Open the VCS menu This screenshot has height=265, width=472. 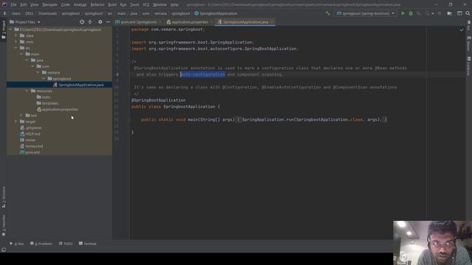tap(146, 4)
